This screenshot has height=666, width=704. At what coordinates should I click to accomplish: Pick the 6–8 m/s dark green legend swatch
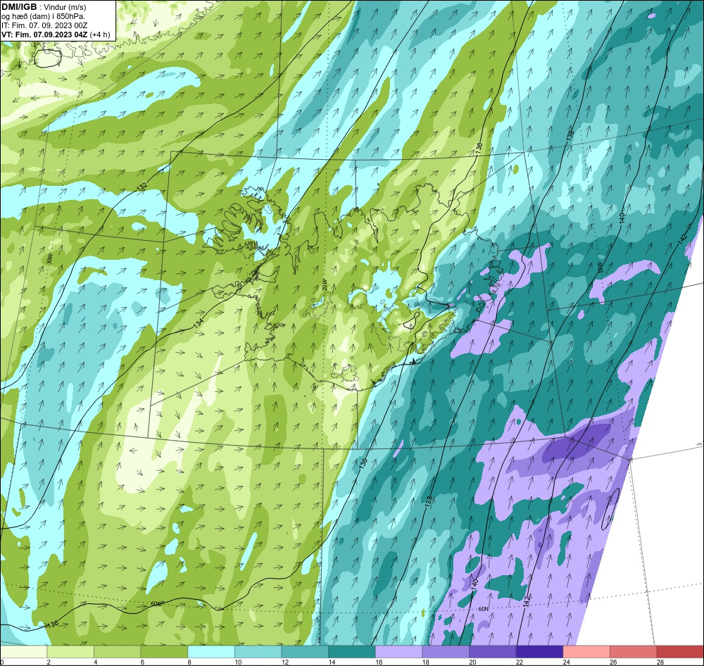[x=164, y=651]
